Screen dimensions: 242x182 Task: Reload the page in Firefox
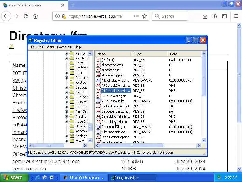(26, 16)
